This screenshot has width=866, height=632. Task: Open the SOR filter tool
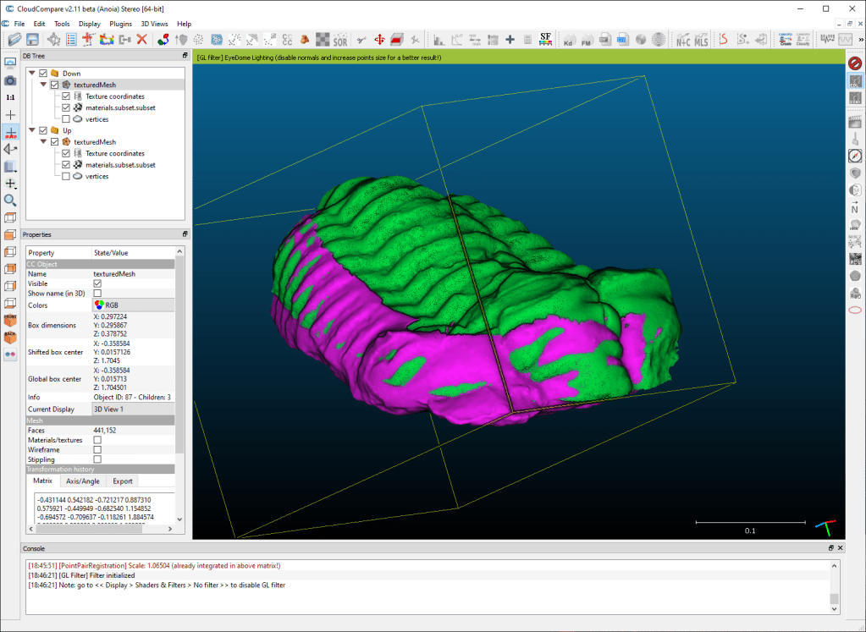(340, 40)
